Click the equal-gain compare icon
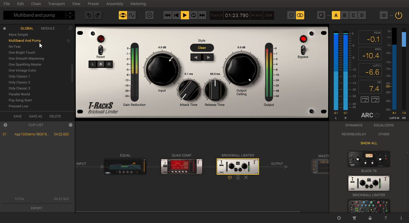 click(384, 15)
